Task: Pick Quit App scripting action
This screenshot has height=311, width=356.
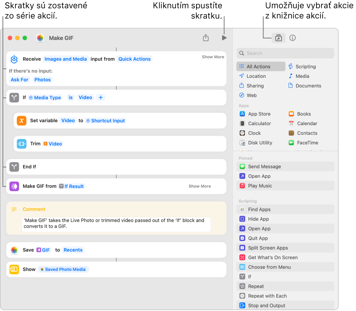Action: point(286,238)
